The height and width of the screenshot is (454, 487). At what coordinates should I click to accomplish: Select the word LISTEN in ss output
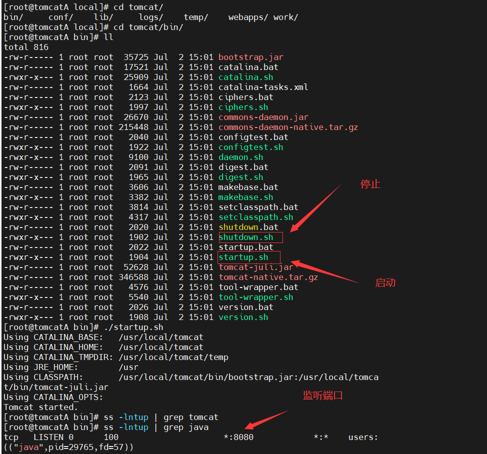click(x=48, y=437)
